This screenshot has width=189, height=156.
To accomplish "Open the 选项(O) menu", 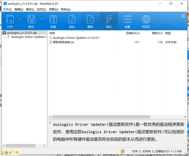I will click(x=42, y=10).
